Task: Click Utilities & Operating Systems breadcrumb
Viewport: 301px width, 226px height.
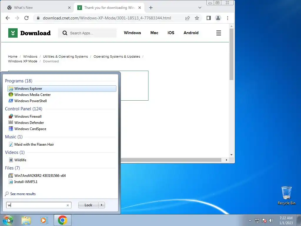Action: [65, 56]
